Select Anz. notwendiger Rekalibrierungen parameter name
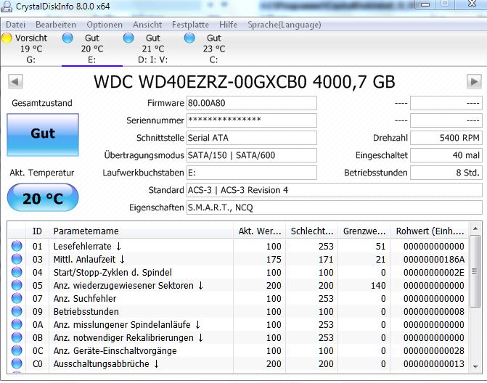487x383 pixels. [128, 337]
